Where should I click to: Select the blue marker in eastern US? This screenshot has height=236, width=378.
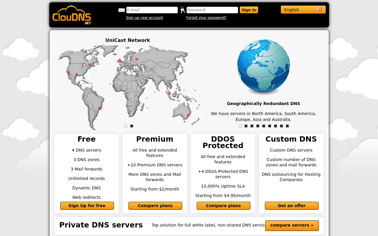[85, 71]
